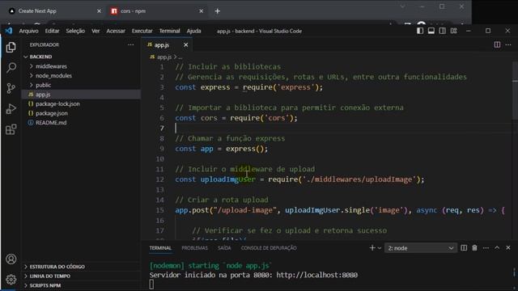Close the Create Next App browser tab

pyautogui.click(x=99, y=11)
